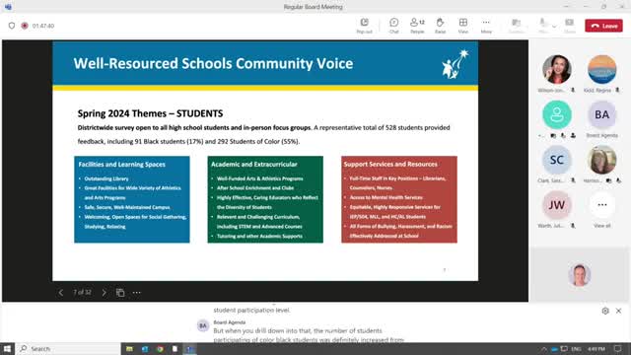This screenshot has height=355, width=631.
Task: Open the View layout options
Action: point(463,26)
